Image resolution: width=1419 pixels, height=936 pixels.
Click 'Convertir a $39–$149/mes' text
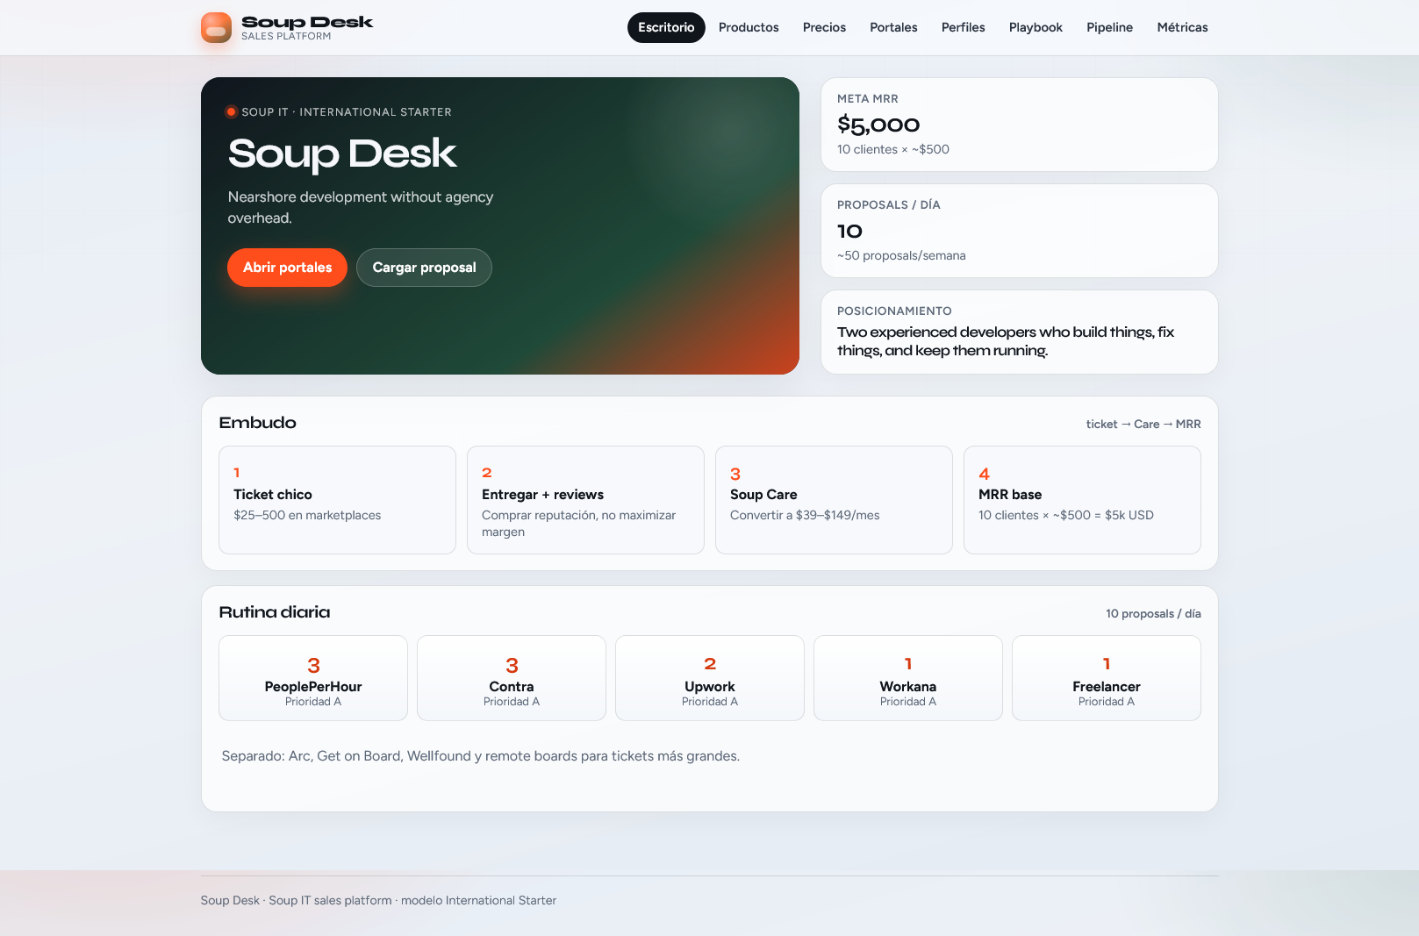click(x=805, y=515)
